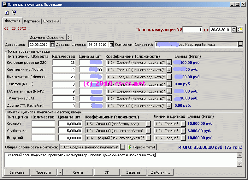The height and width of the screenshot is (180, 248).
Task: Click quantity field for Слаботочка щиток
Action: click(x=43, y=131)
